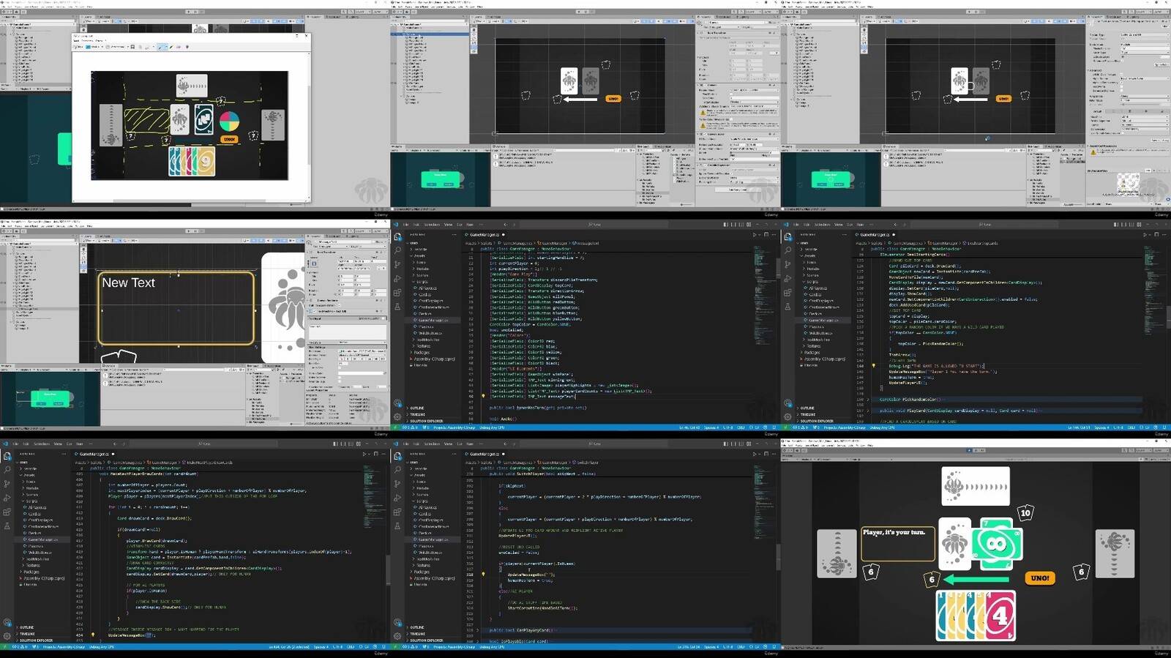Toggle Primary Side Bar in the MakeNextPlayerDrawCards code window

tap(335, 444)
